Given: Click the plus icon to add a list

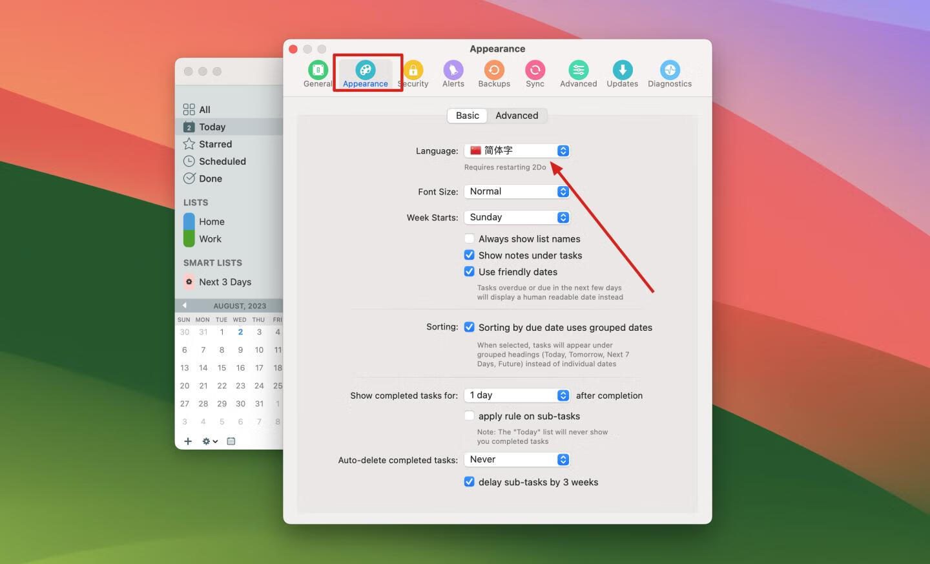Looking at the screenshot, I should (188, 441).
